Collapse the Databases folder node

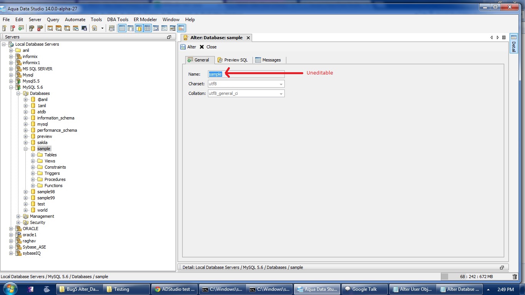coord(18,93)
